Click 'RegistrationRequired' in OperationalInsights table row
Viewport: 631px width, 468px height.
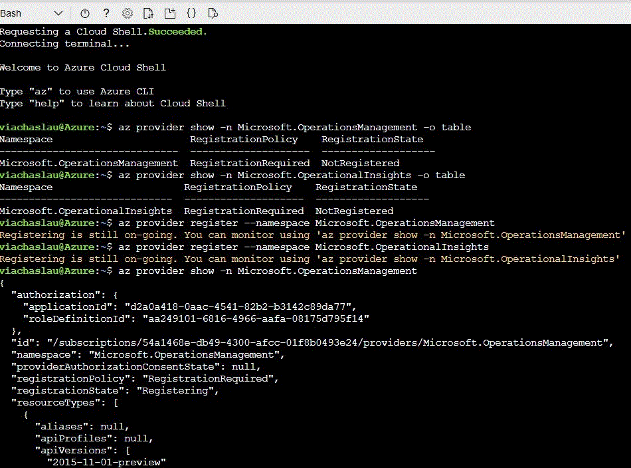244,211
